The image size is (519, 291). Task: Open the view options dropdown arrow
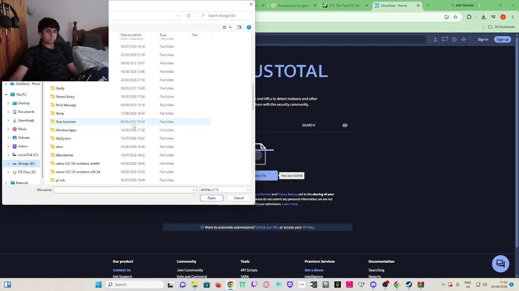pos(230,27)
